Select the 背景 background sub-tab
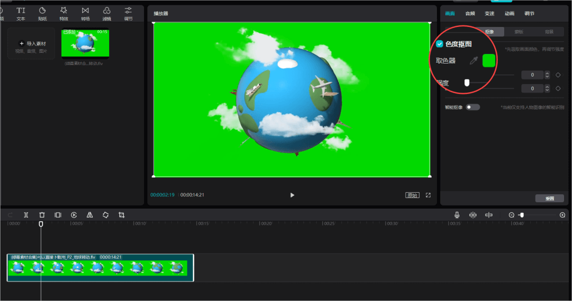This screenshot has height=301, width=572. pyautogui.click(x=549, y=32)
